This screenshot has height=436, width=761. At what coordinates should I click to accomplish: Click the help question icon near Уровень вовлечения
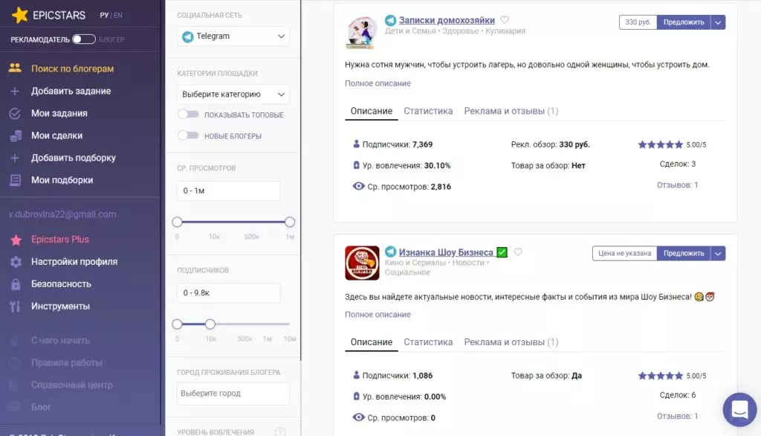coord(280,432)
